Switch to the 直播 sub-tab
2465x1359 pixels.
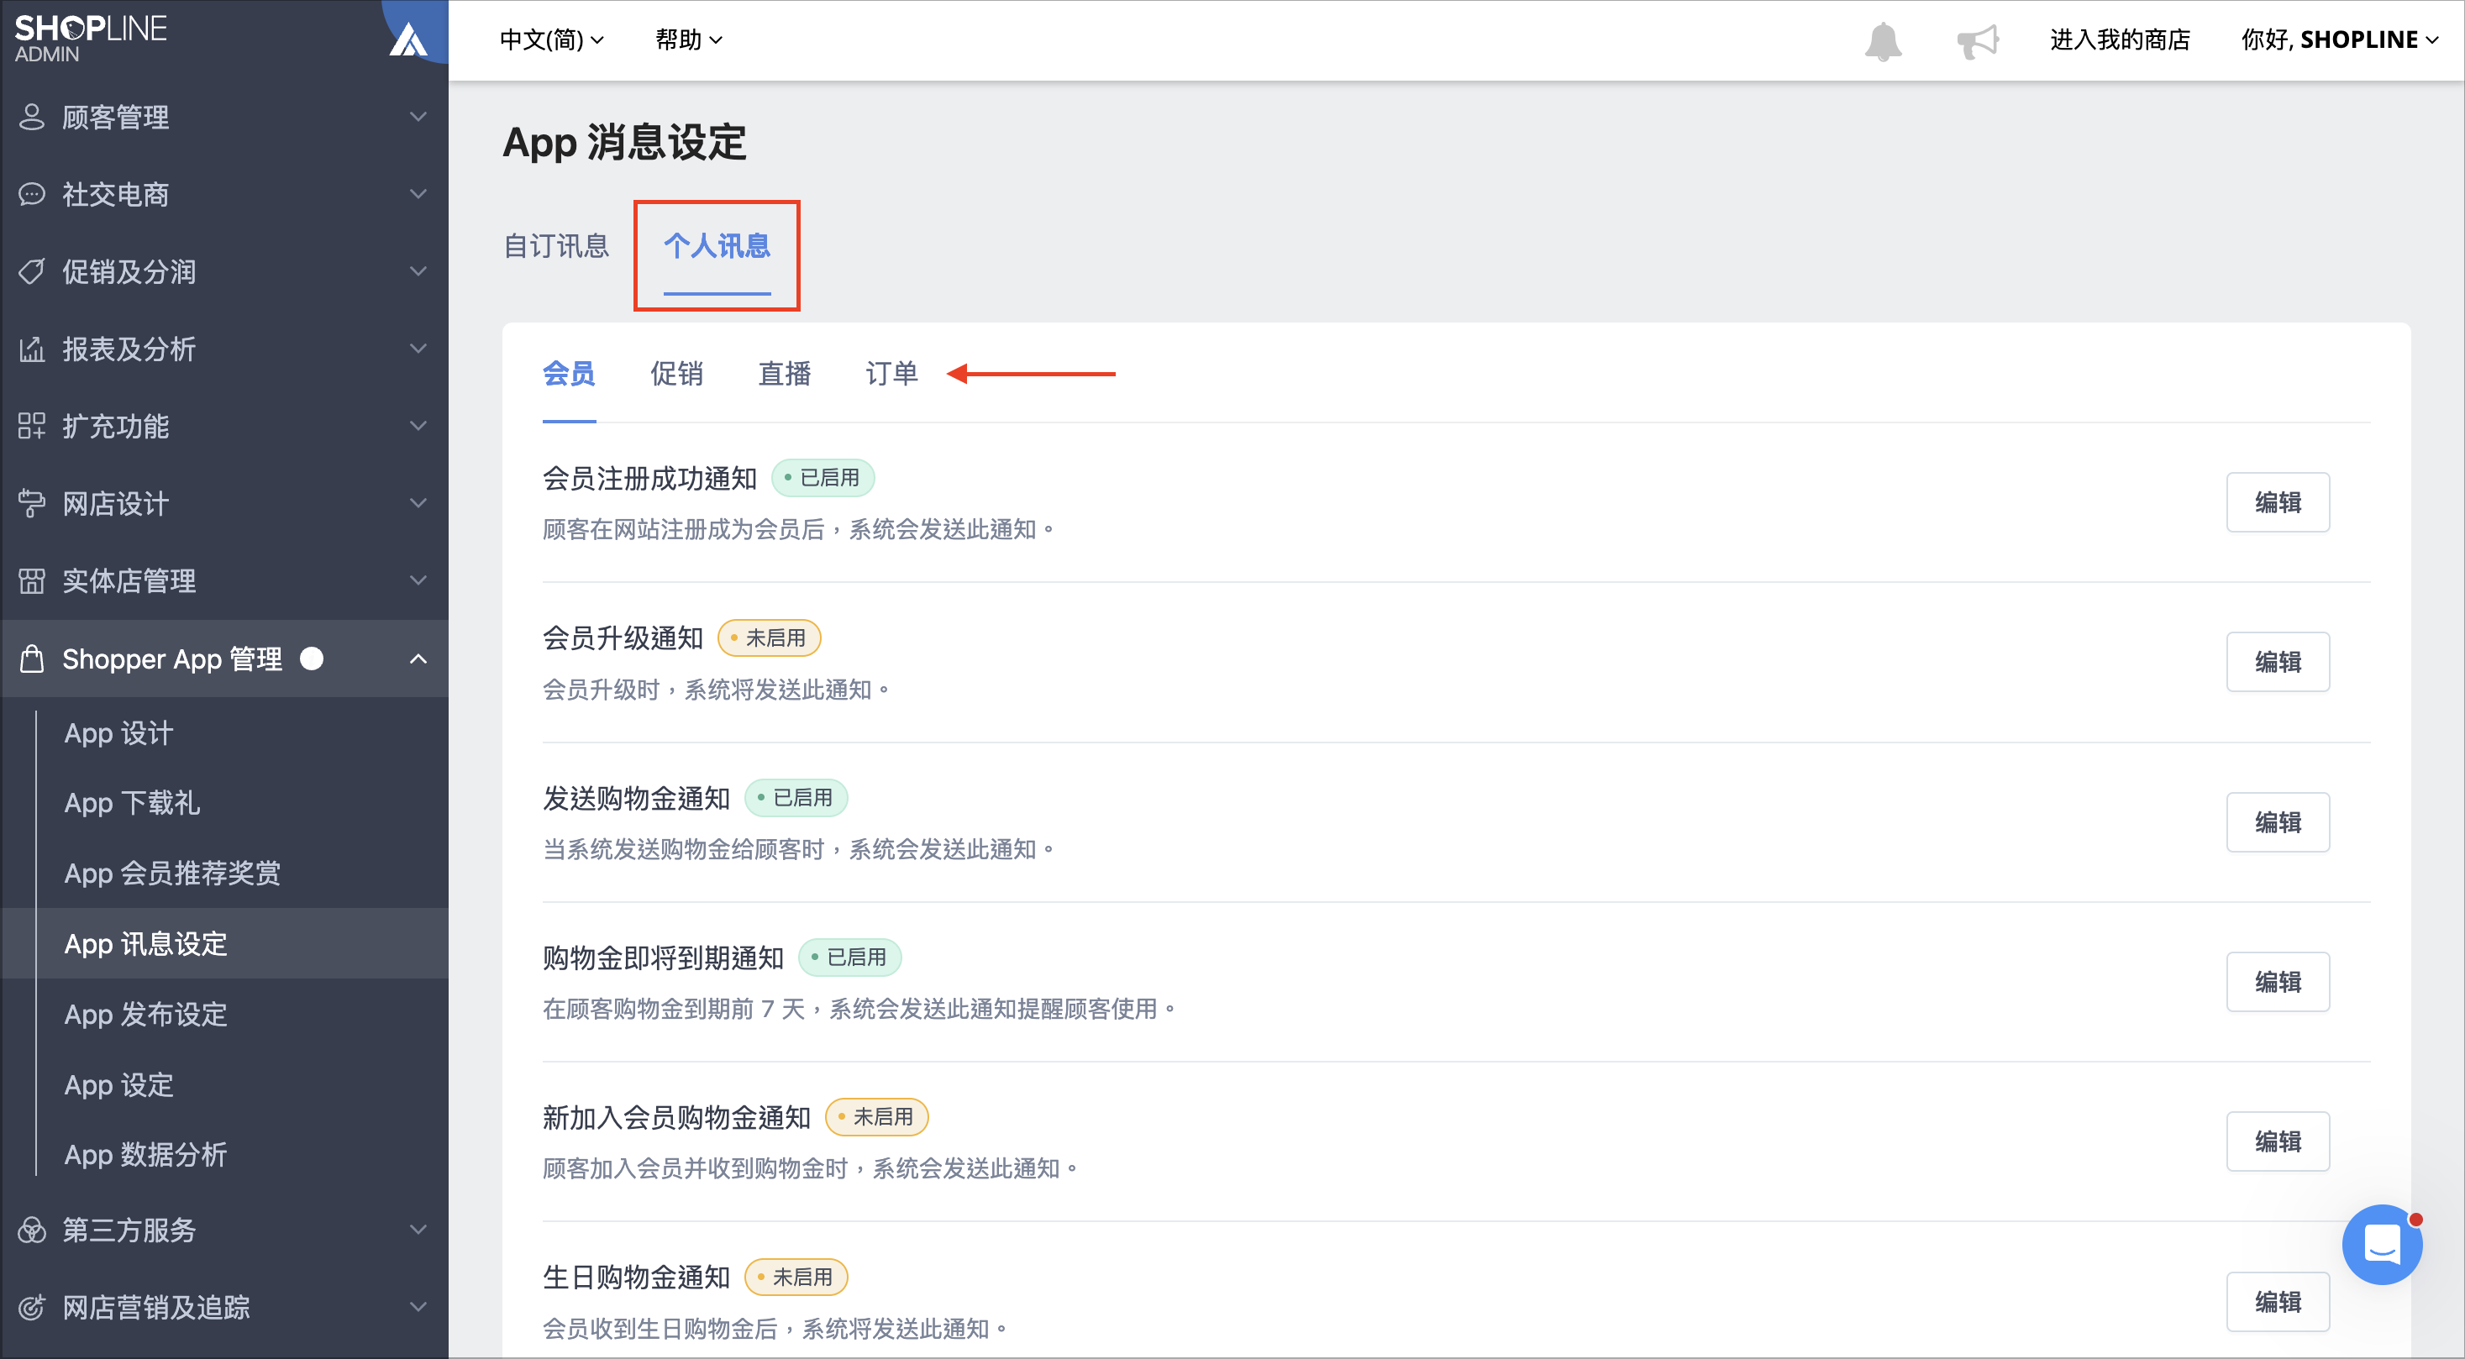tap(785, 373)
